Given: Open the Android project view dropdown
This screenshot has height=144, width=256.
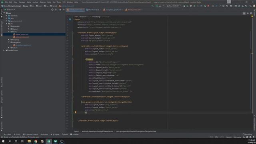Looking at the screenshot, I should point(10,10).
